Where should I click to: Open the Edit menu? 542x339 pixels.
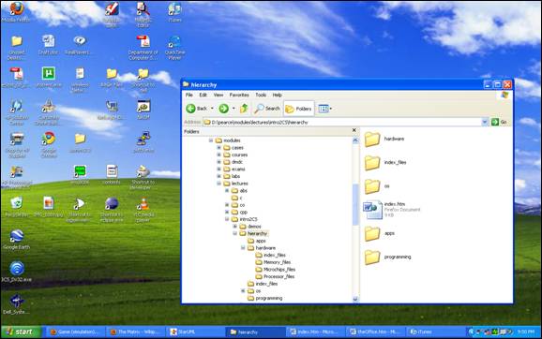pyautogui.click(x=203, y=95)
